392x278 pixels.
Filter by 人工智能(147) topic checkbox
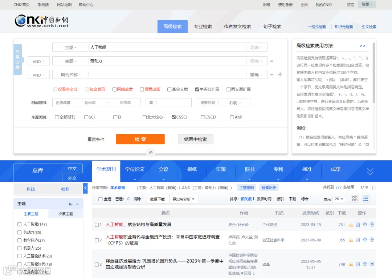tap(19, 224)
